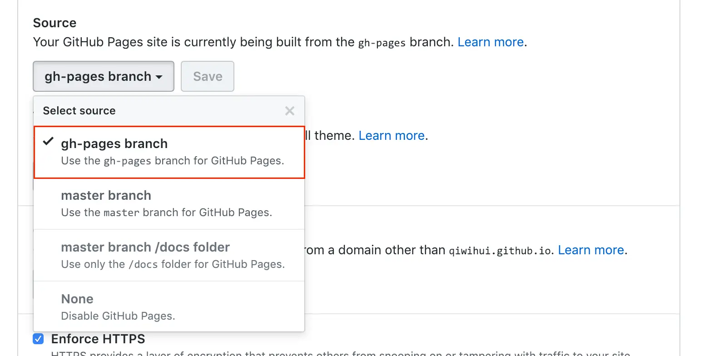
Task: Click the Source section heading
Action: 55,23
